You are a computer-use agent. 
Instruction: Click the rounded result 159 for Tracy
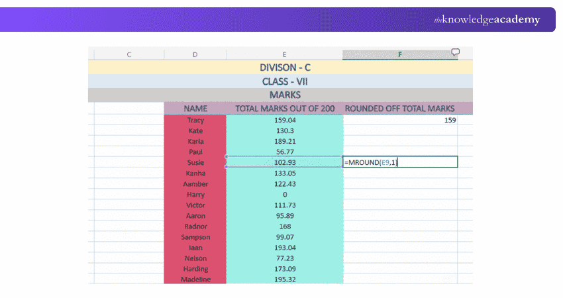(x=400, y=121)
